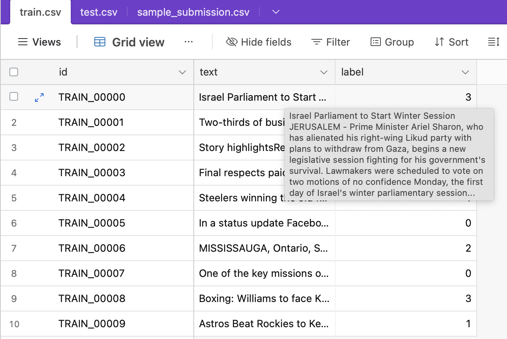Screen dimensions: 507x339
Task: Switch to the sample_submission.csv tab
Action: pyautogui.click(x=193, y=12)
